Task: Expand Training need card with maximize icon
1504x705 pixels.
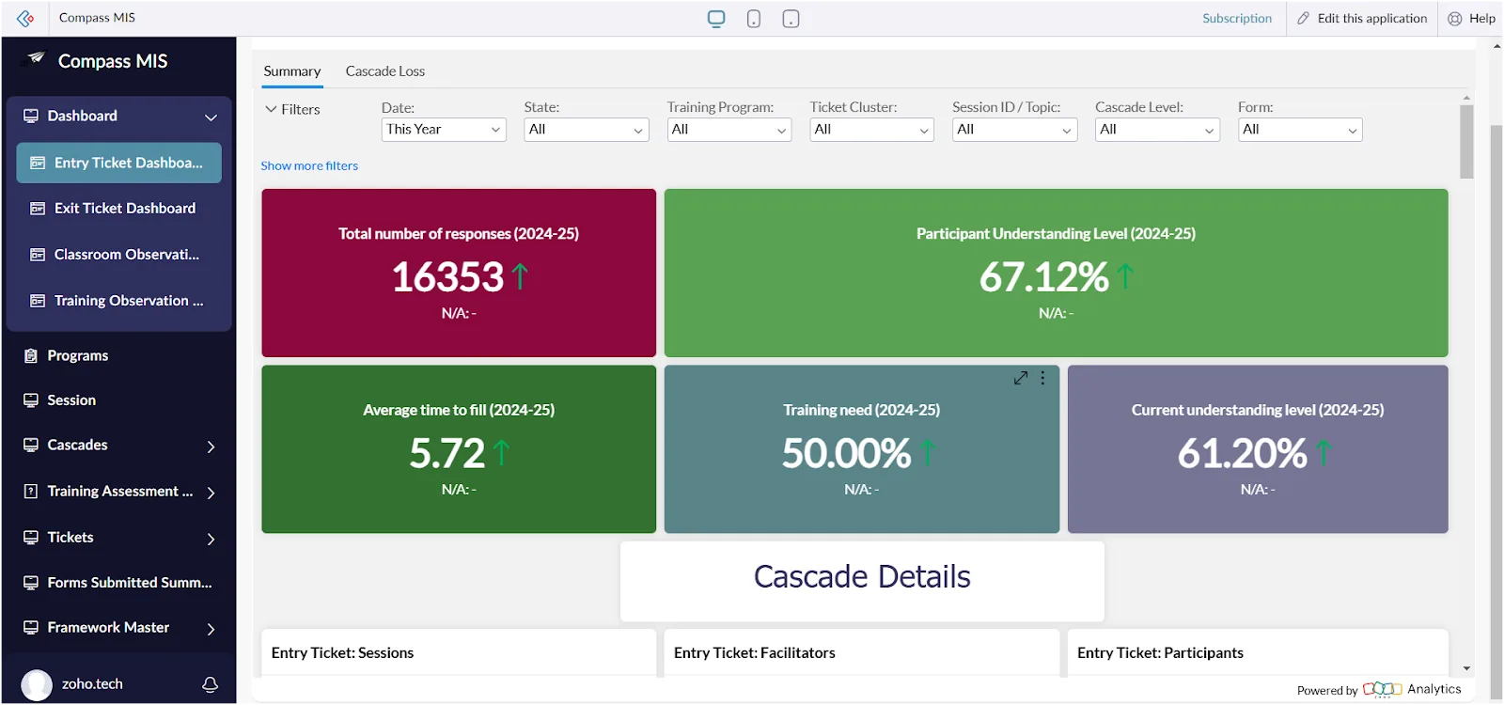Action: tap(1021, 378)
